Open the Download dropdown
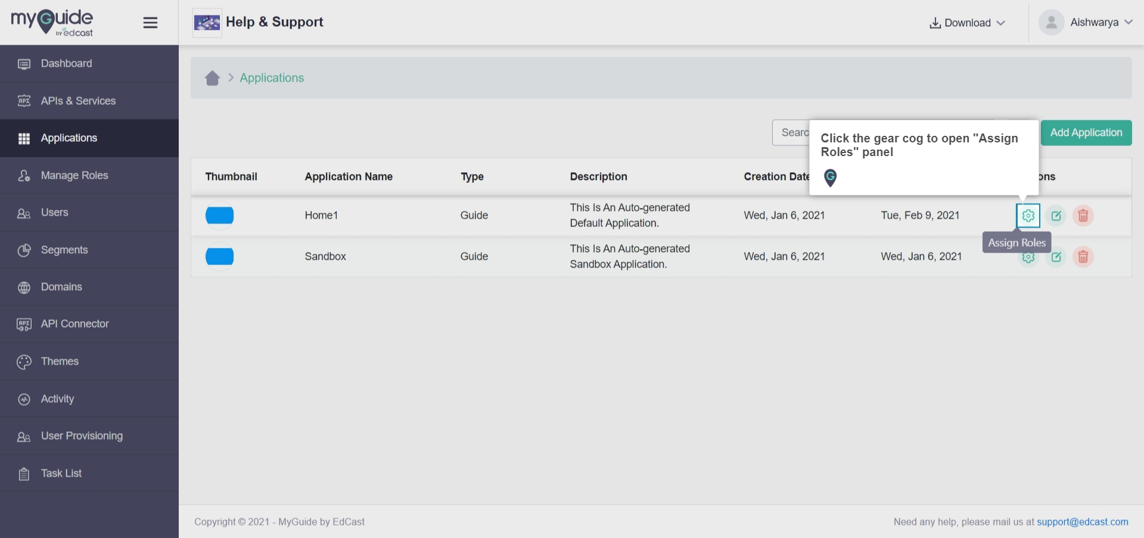 pos(967,23)
